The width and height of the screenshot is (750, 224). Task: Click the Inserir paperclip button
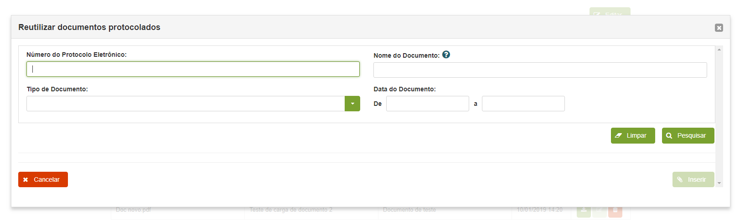(693, 179)
